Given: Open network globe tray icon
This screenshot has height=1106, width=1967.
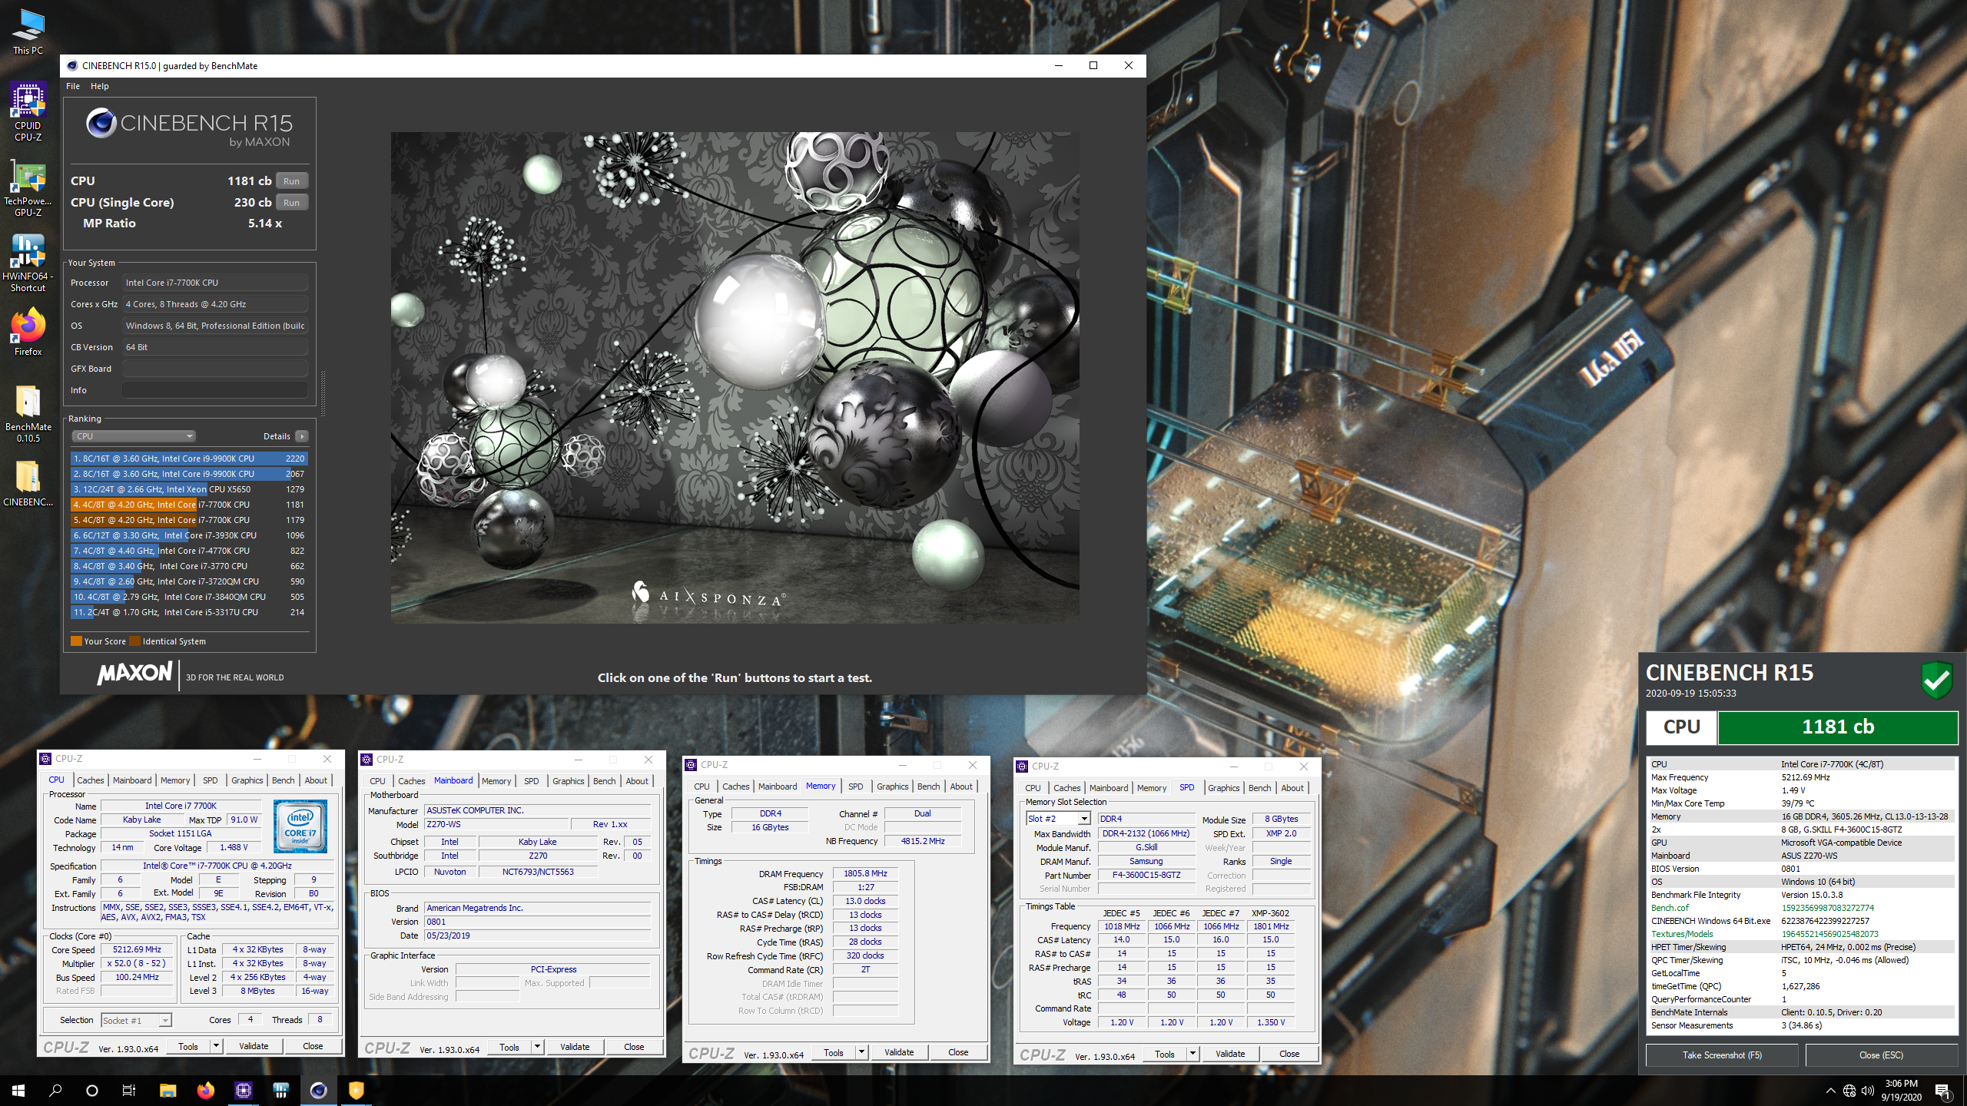Looking at the screenshot, I should 1849,1091.
